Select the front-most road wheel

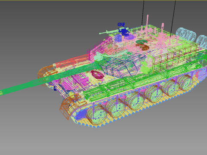(x=97, y=115)
